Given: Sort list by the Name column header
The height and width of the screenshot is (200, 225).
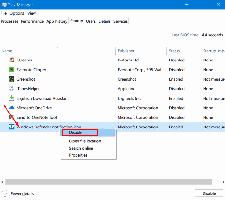Looking at the screenshot, I should (x=7, y=51).
